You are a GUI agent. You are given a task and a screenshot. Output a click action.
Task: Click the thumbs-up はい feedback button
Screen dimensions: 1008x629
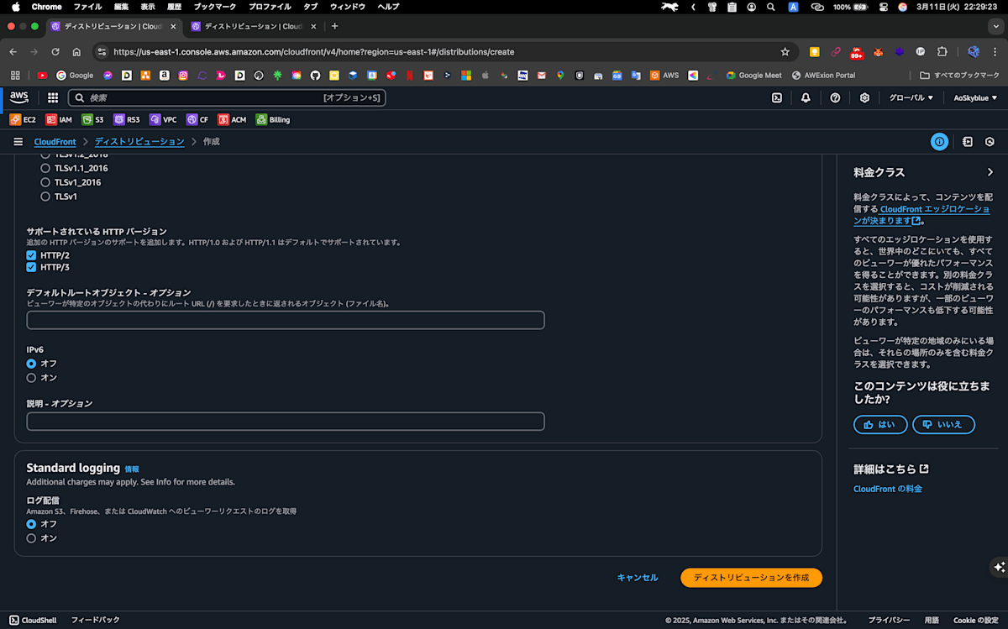(880, 424)
